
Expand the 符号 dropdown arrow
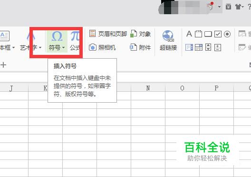pos(64,47)
